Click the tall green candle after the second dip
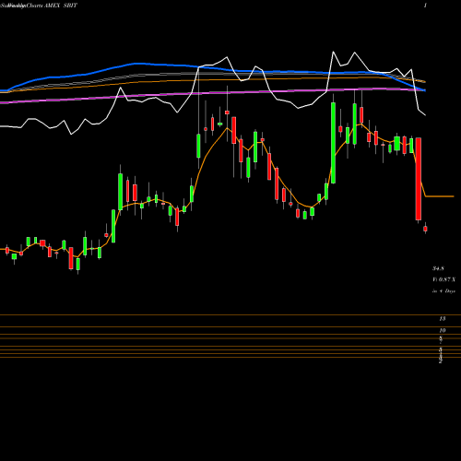Viewport: 461px width, 461px height. click(x=333, y=143)
